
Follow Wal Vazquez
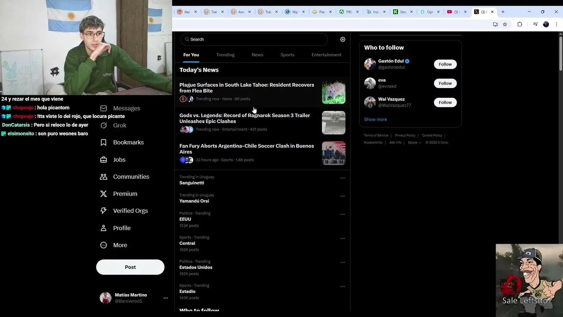point(445,102)
